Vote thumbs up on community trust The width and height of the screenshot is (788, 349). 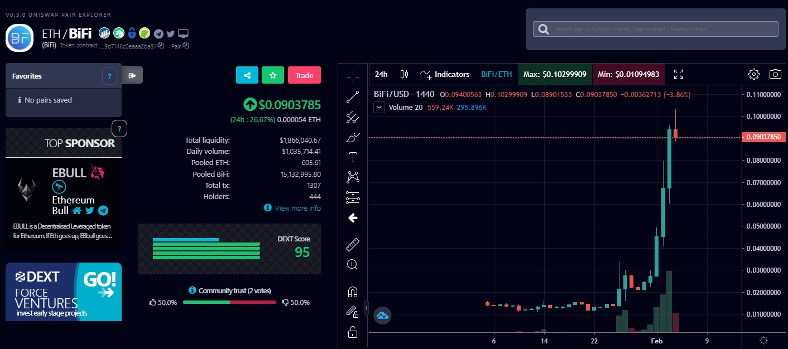(153, 302)
